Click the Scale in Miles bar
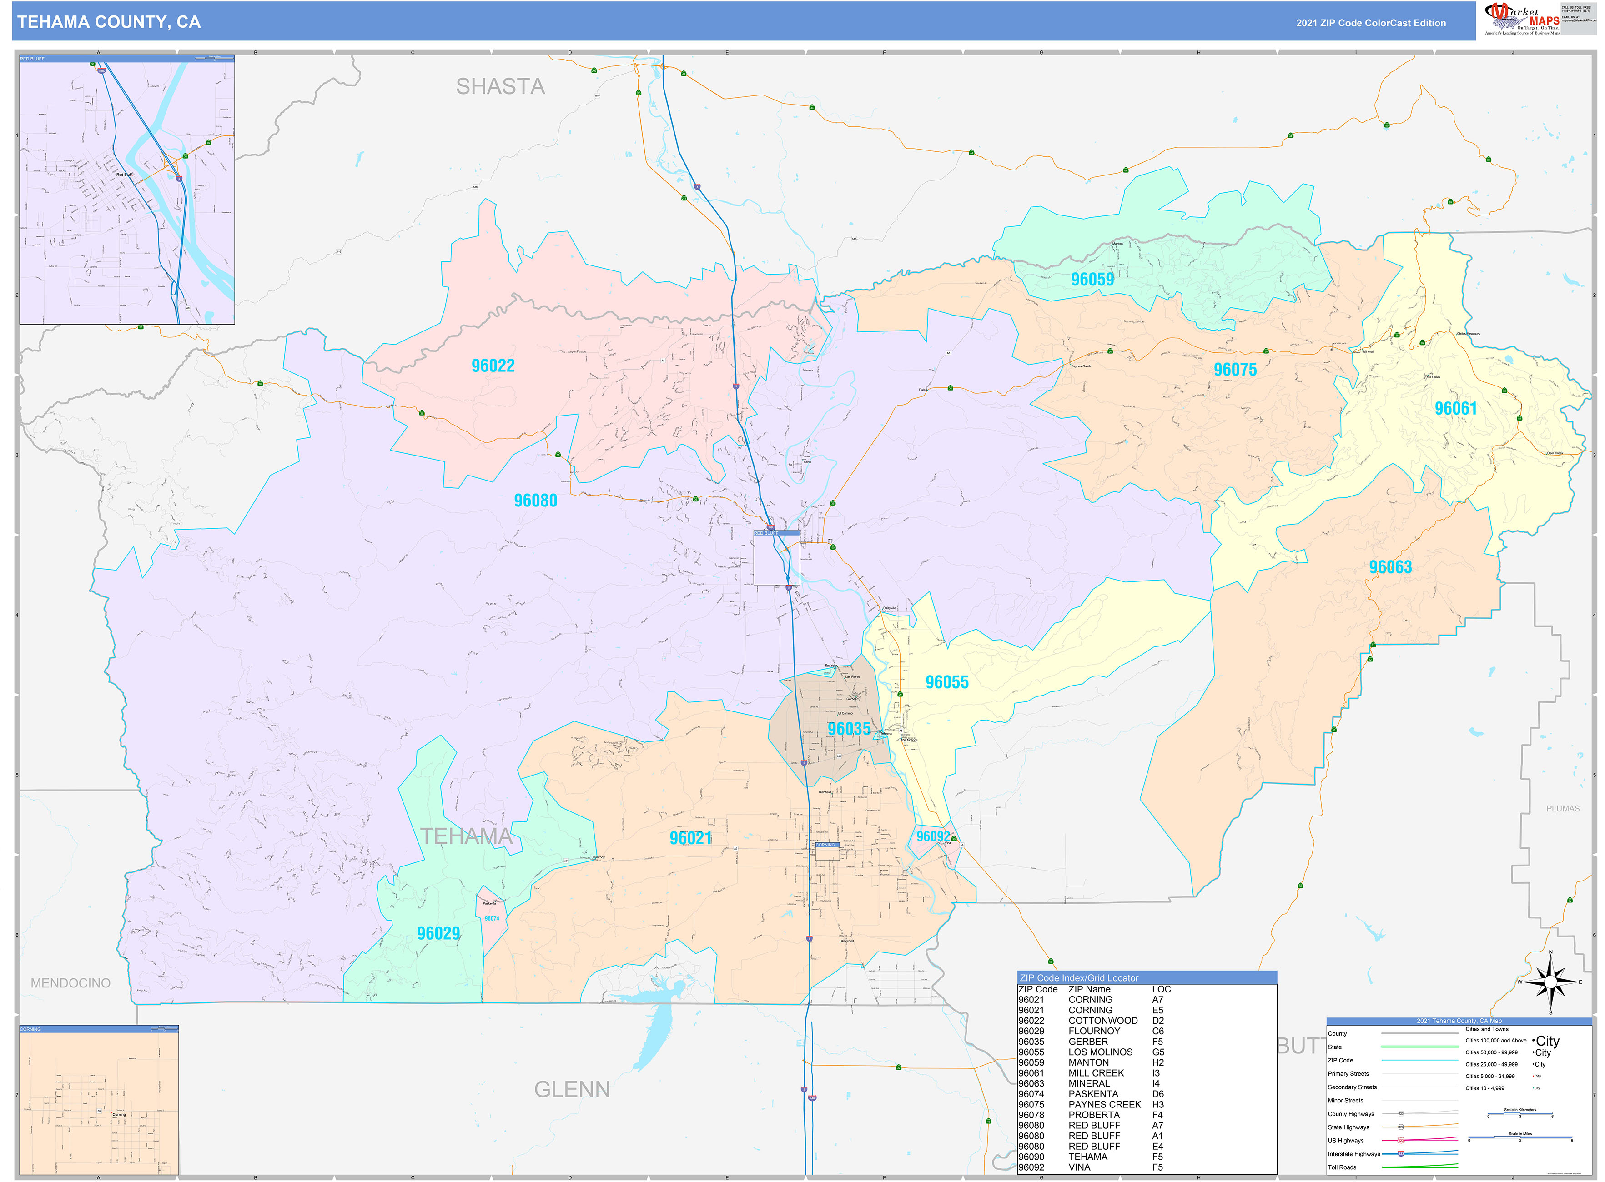 pyautogui.click(x=1520, y=1138)
